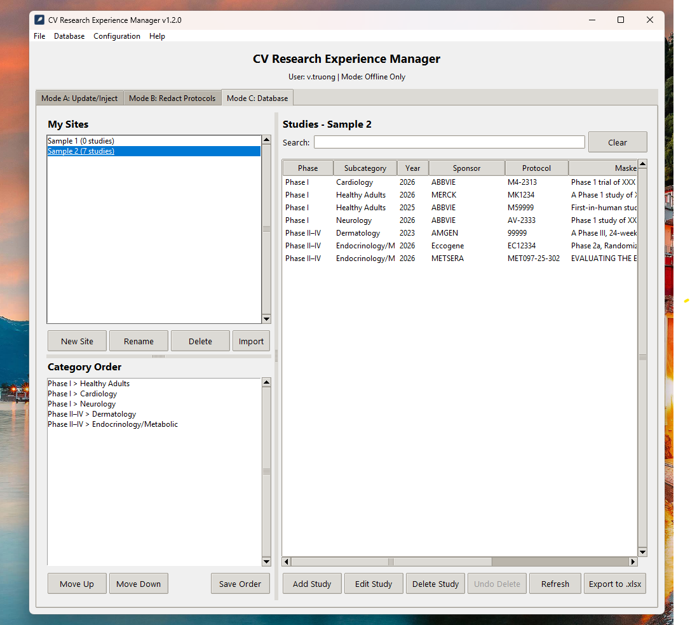This screenshot has height=625, width=690.
Task: Move the category up
Action: 77,584
